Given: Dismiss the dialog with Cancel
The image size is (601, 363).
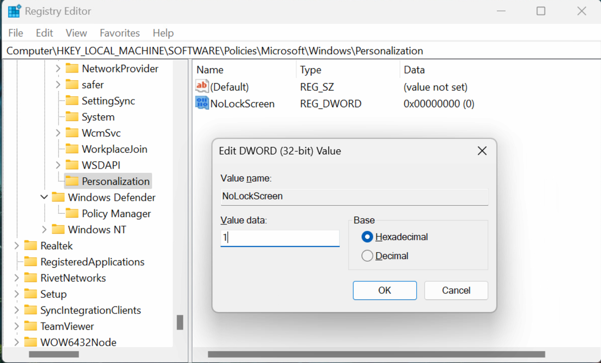Looking at the screenshot, I should tap(456, 290).
